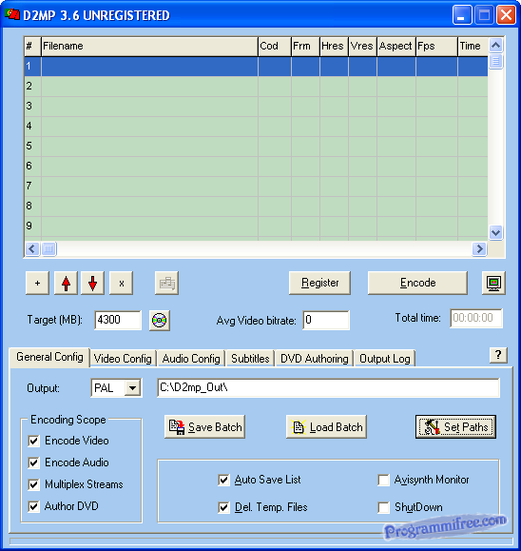Remove file with the x button
Viewport: 521px width, 551px height.
point(121,283)
